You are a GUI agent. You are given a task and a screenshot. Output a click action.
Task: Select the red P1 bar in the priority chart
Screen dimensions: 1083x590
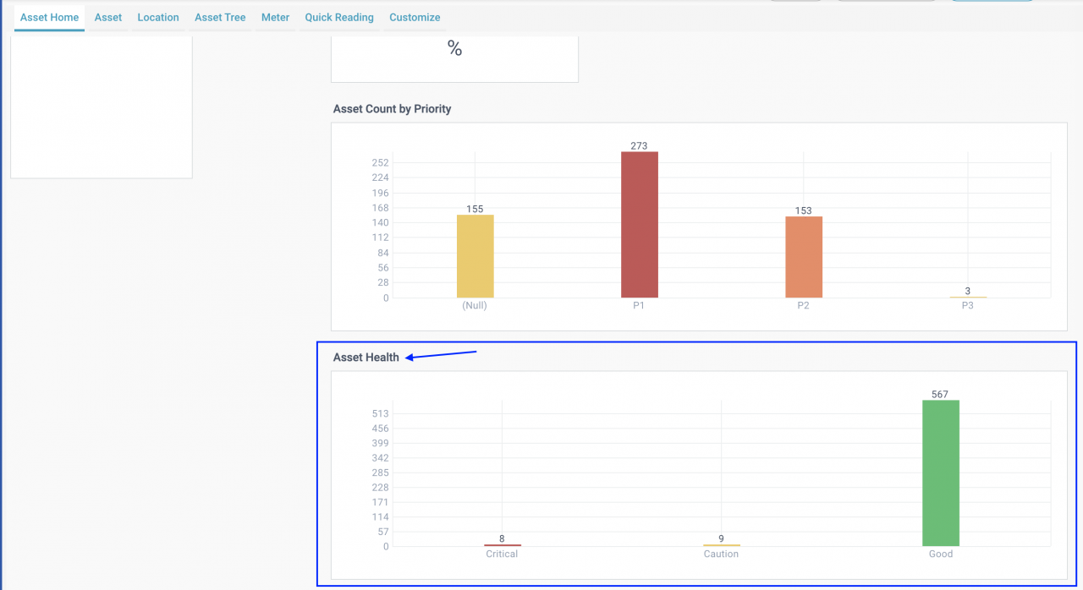pyautogui.click(x=639, y=225)
